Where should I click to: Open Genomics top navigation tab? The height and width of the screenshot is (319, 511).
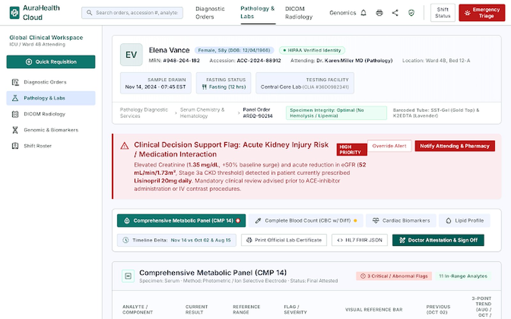pyautogui.click(x=343, y=13)
